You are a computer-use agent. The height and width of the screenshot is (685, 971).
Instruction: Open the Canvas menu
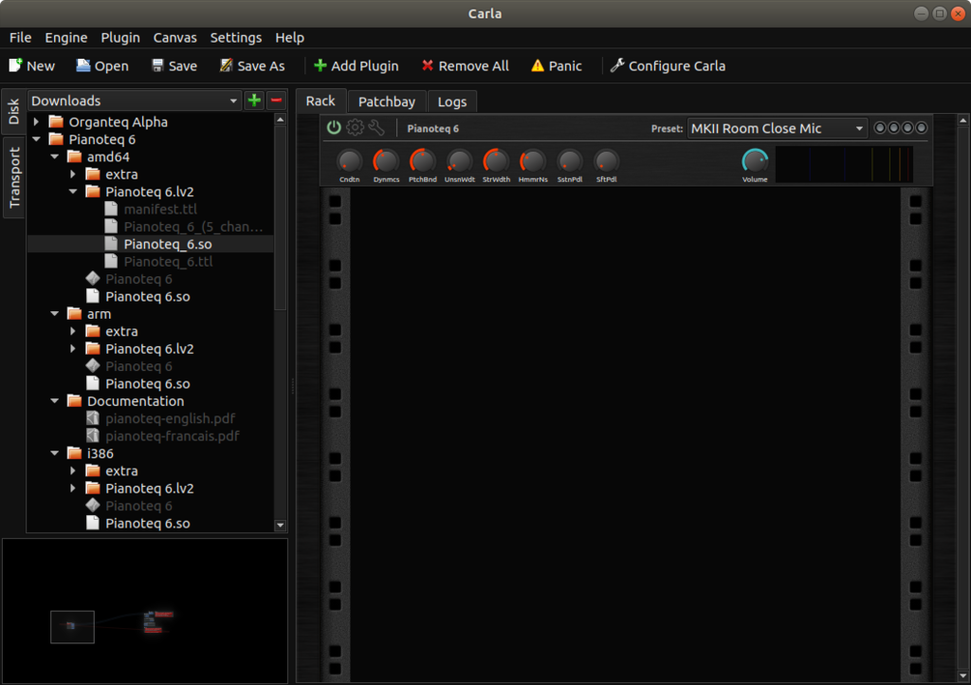(x=174, y=38)
